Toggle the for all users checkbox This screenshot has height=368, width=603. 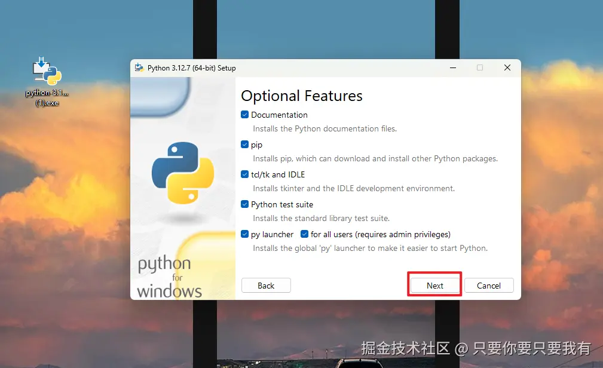[304, 234]
